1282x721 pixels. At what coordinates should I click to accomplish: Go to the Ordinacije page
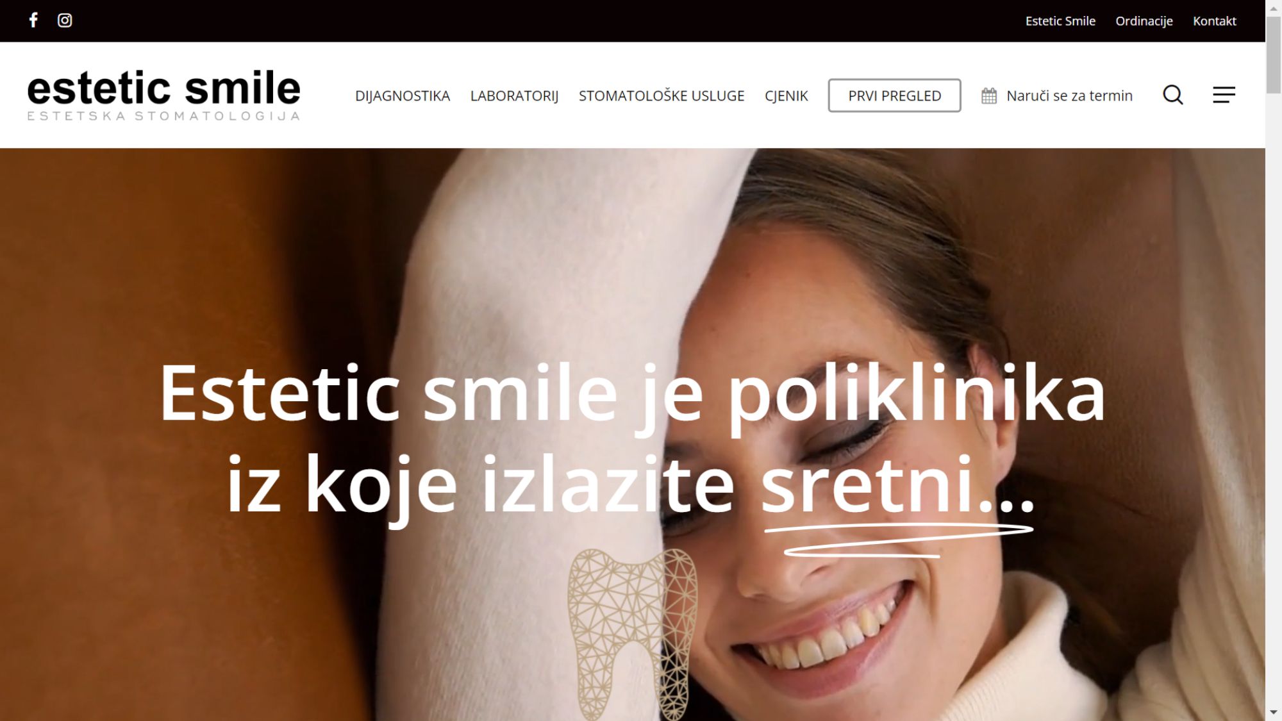pyautogui.click(x=1144, y=21)
